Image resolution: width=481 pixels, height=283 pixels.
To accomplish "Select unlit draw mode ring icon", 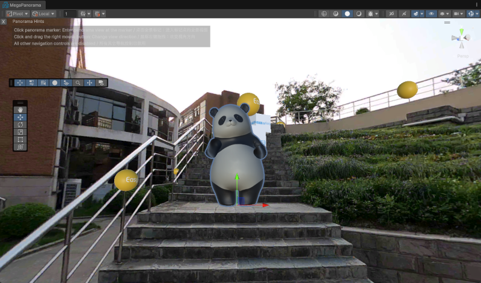I will 359,14.
